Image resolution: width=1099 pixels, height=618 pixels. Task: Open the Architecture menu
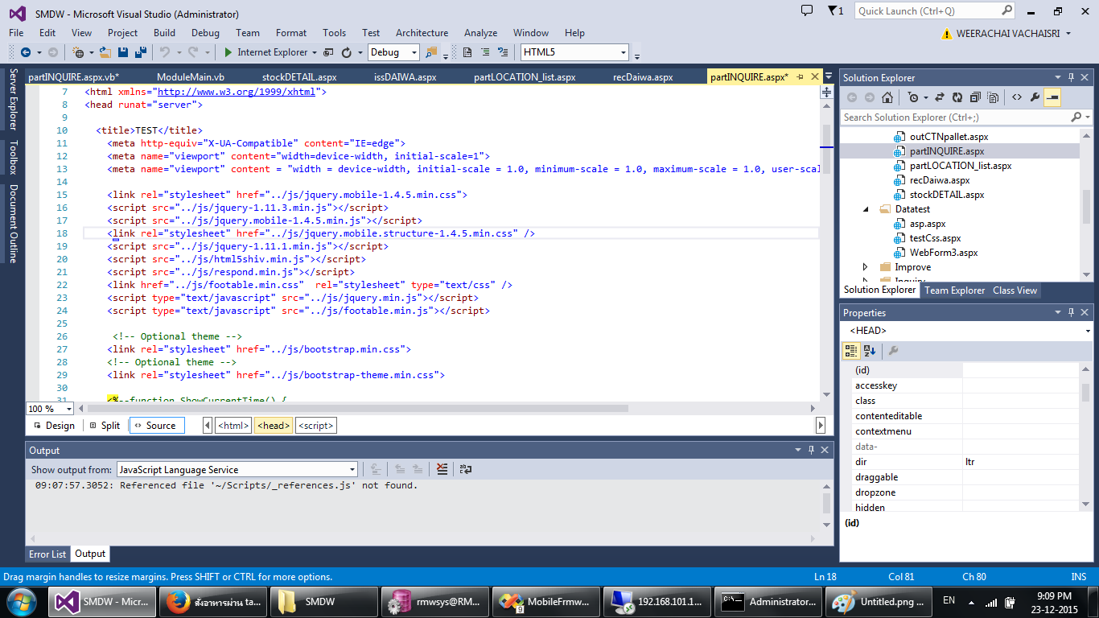pos(422,33)
